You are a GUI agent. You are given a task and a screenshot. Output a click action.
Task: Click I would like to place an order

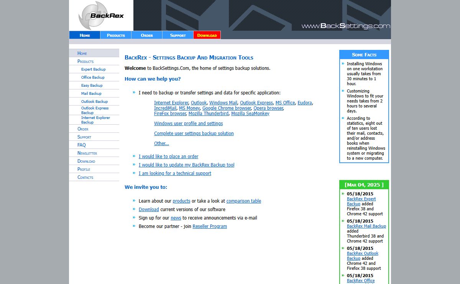tap(168, 156)
